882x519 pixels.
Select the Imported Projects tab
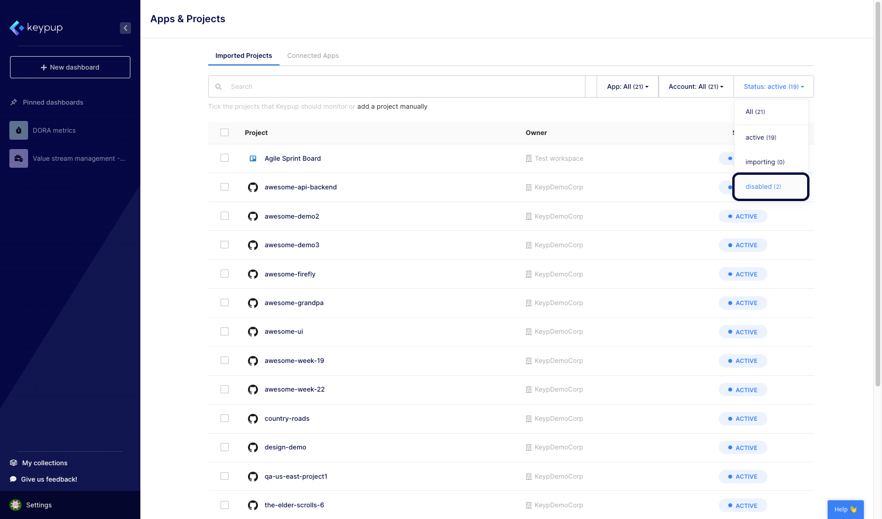pyautogui.click(x=243, y=56)
